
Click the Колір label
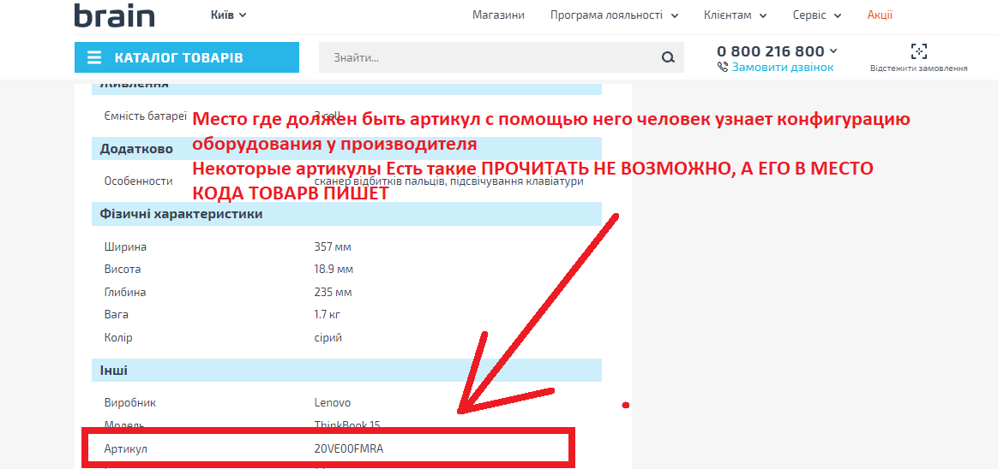click(118, 337)
